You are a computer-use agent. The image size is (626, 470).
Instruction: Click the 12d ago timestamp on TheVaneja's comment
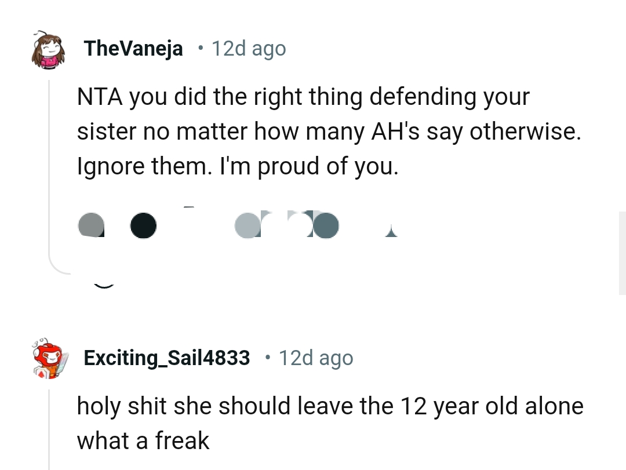pos(249,48)
